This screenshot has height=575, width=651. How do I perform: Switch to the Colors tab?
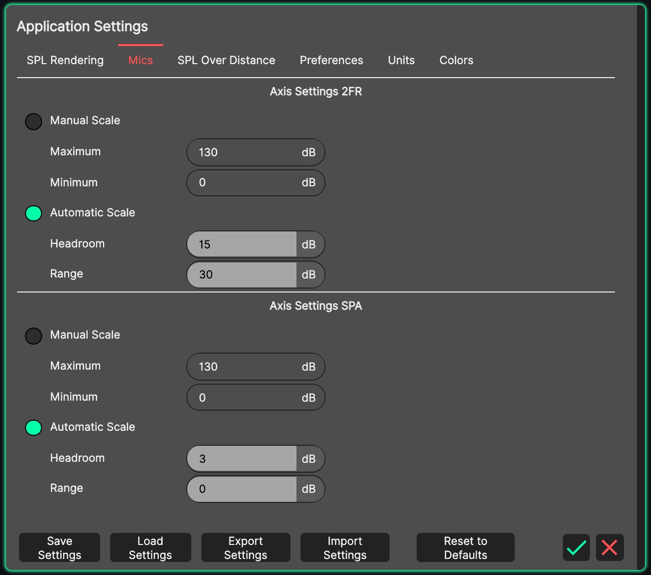tap(456, 60)
